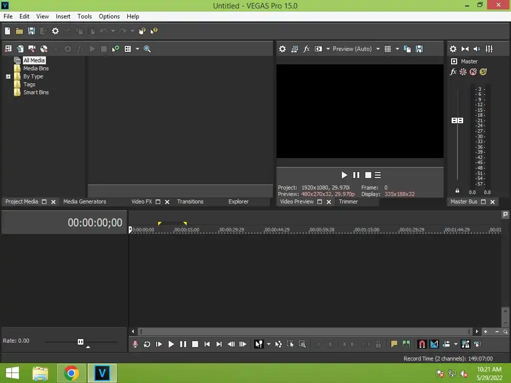Open Master Bus audio properties gear
This screenshot has height=383, width=511.
point(453,49)
